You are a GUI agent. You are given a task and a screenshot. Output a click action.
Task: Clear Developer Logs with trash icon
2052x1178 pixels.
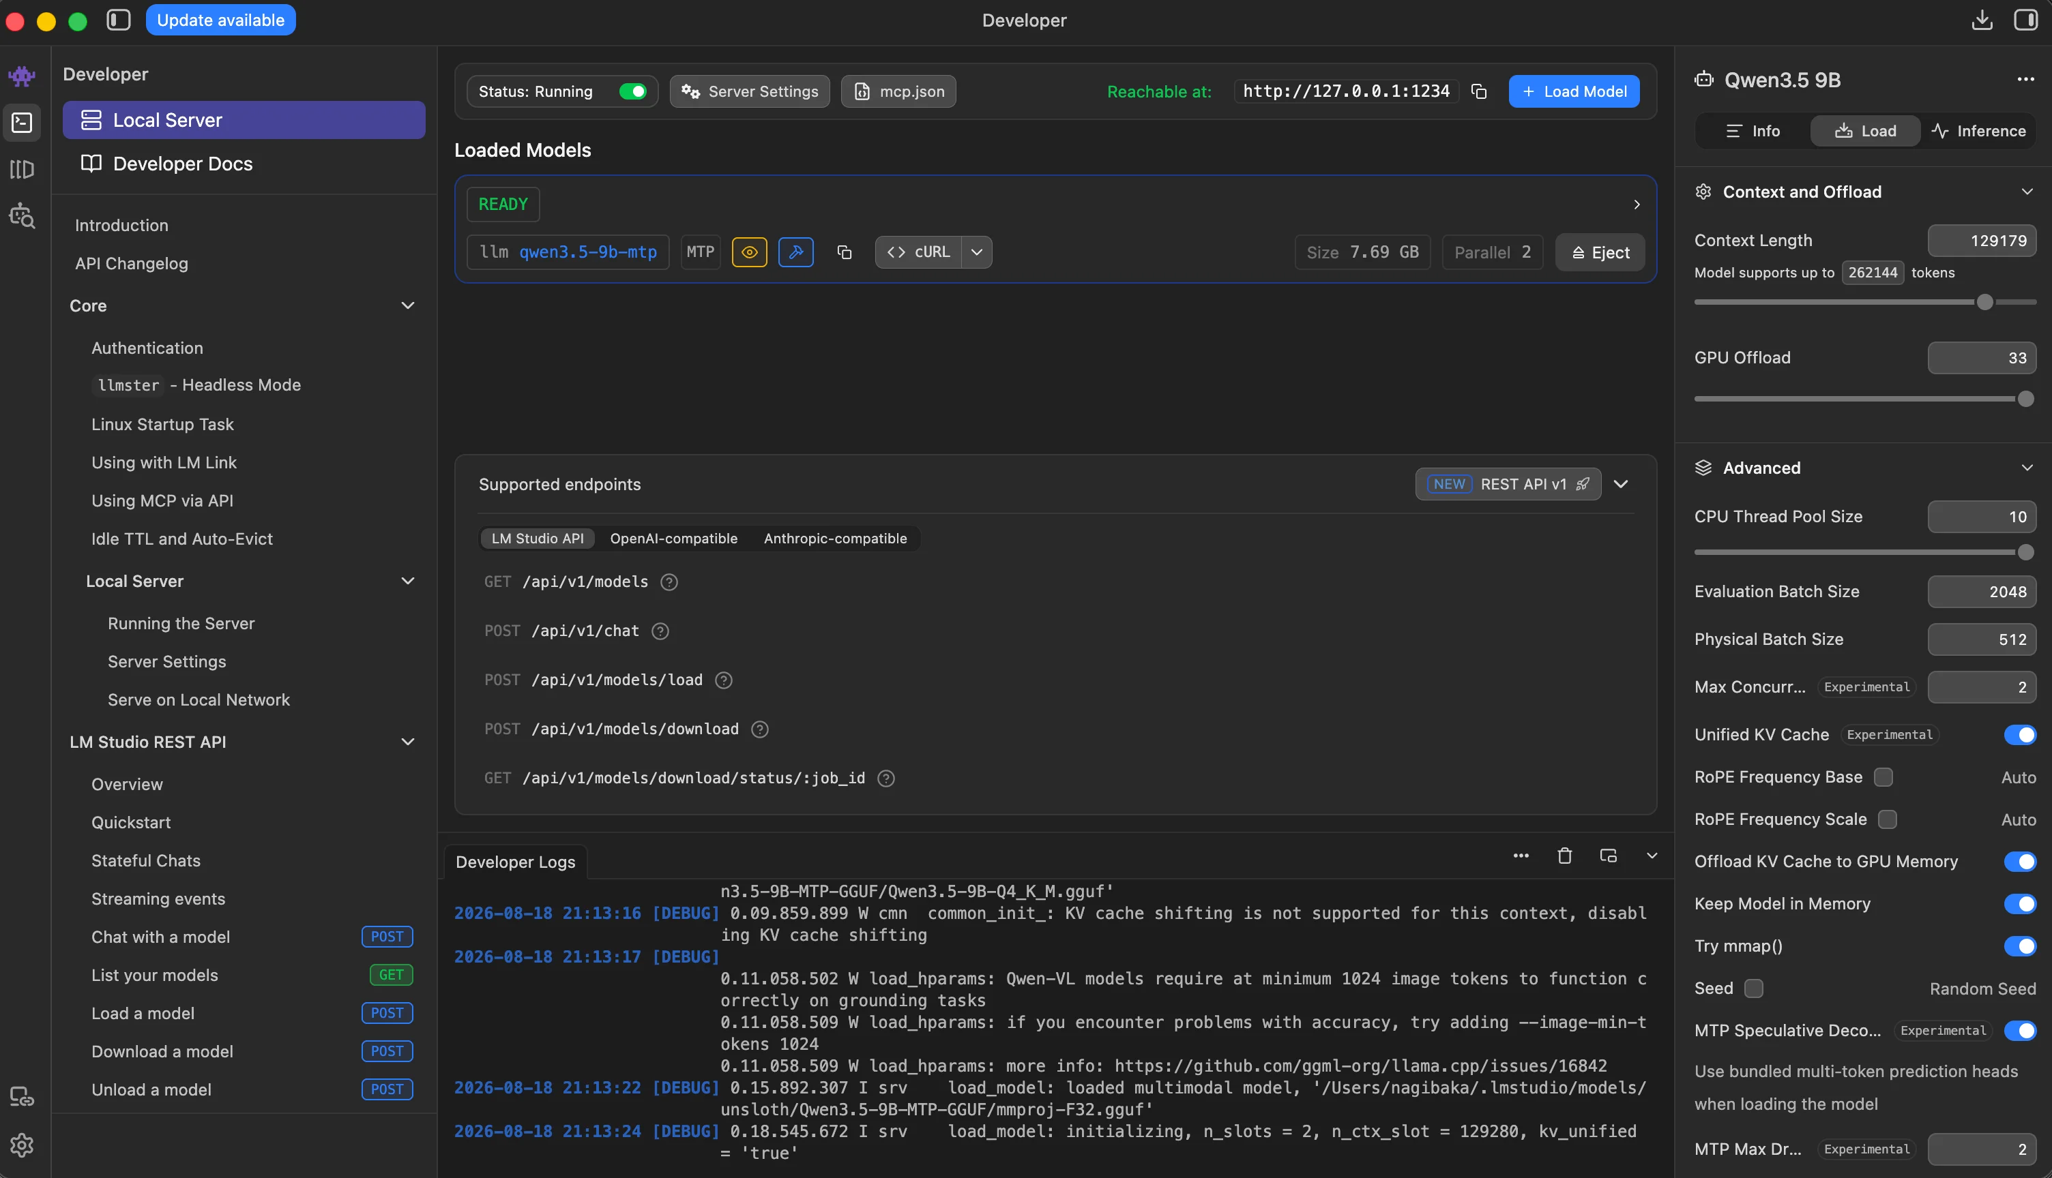point(1565,856)
